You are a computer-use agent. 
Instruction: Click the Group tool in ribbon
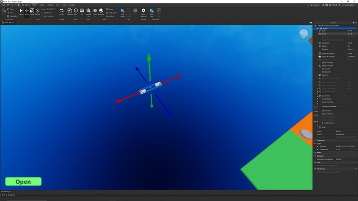tap(109, 9)
